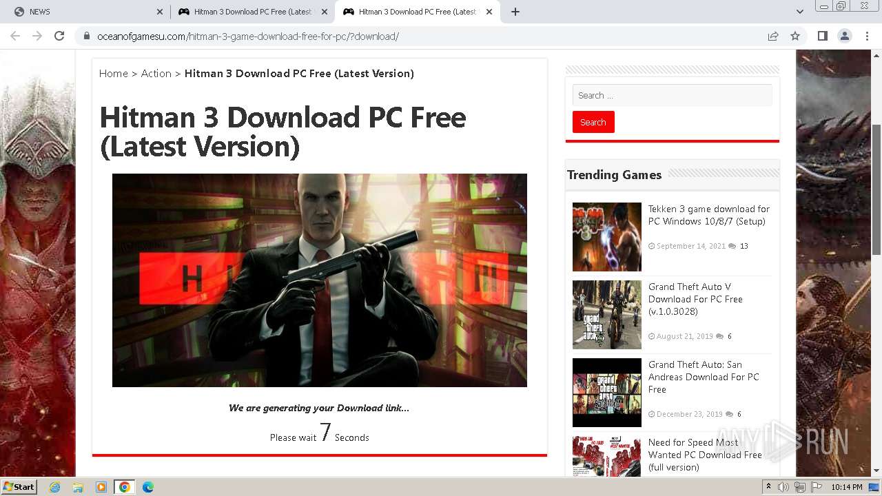
Task: Launch Internet Explorer from taskbar
Action: 54,487
